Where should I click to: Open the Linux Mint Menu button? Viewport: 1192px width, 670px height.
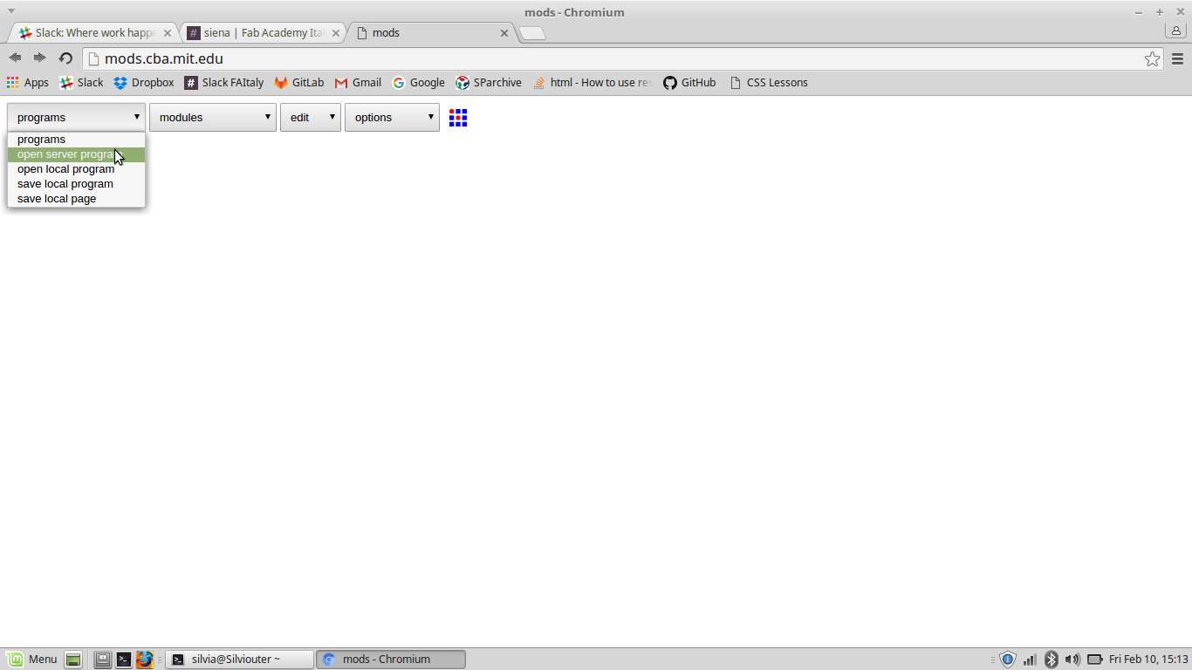pos(32,660)
